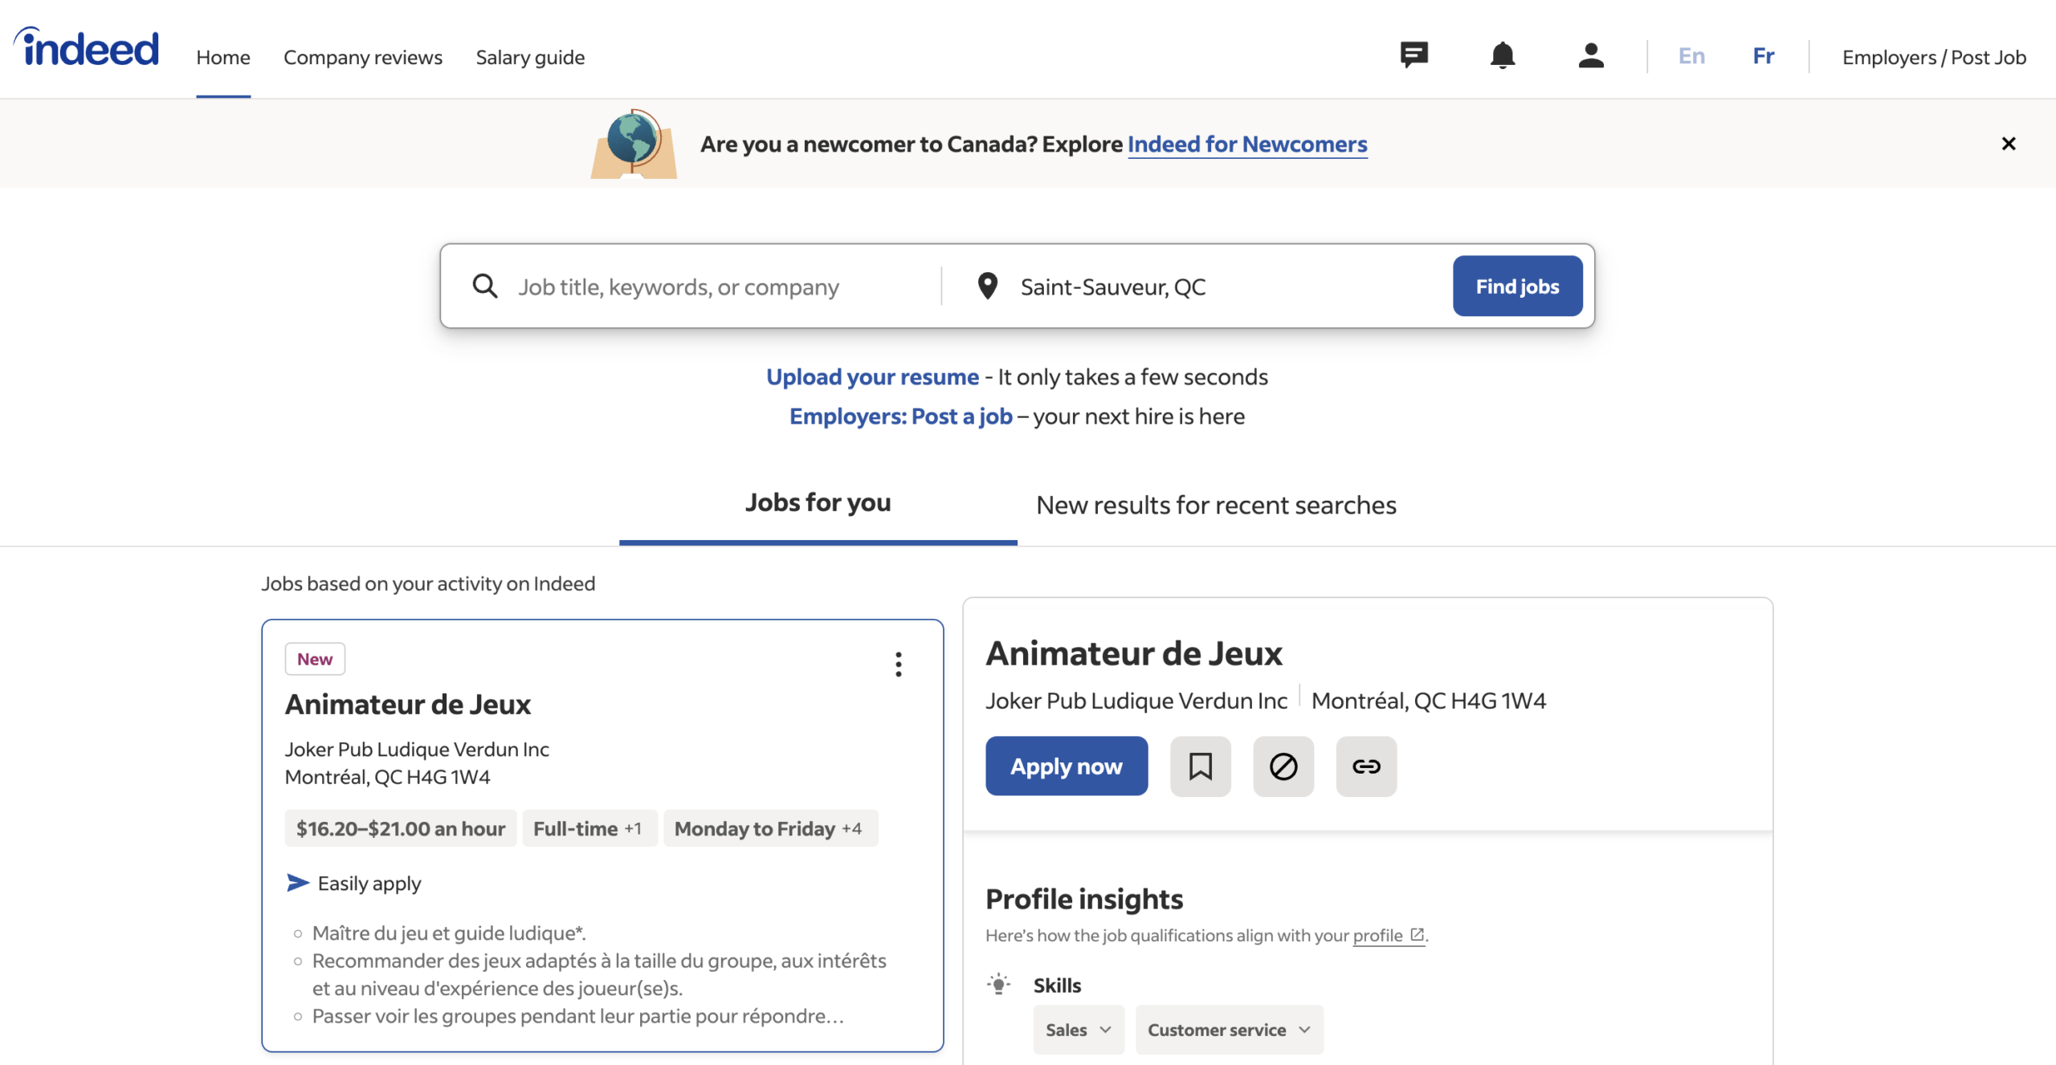Select the Jobs for you tab
Image resolution: width=2056 pixels, height=1065 pixels.
[x=818, y=503]
